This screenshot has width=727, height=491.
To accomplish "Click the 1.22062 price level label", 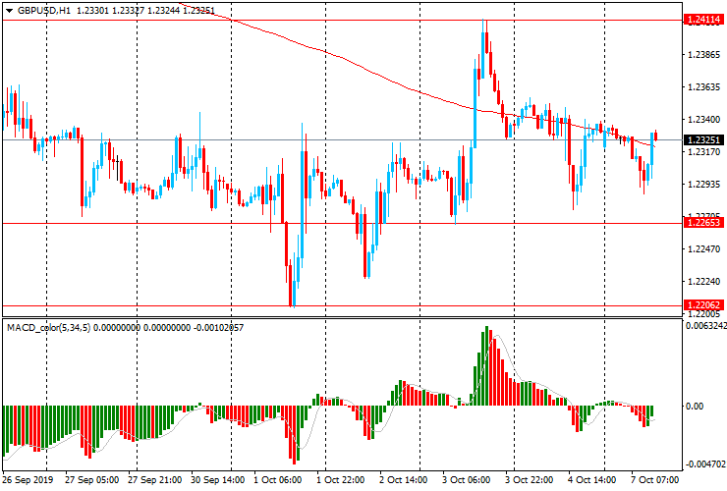I will click(704, 305).
